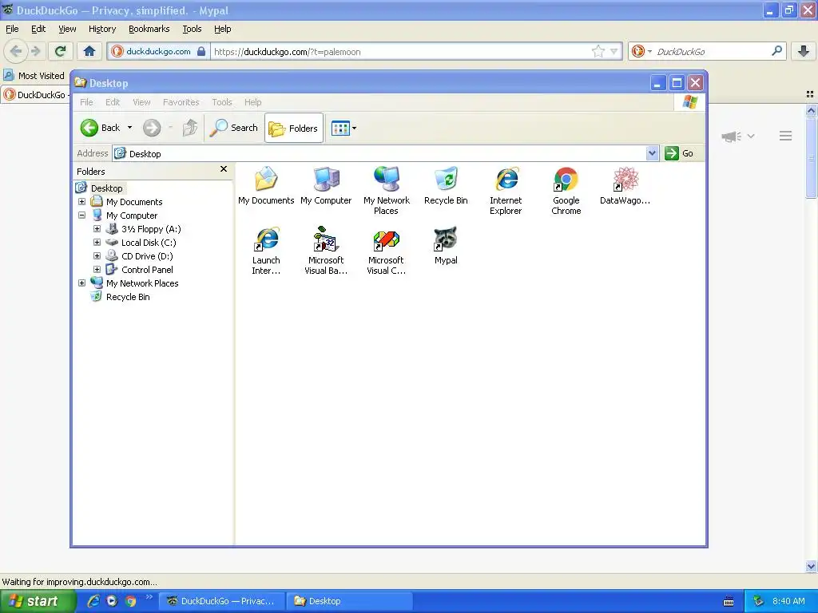
Task: Select Recycle Bin in folder tree
Action: coord(128,297)
